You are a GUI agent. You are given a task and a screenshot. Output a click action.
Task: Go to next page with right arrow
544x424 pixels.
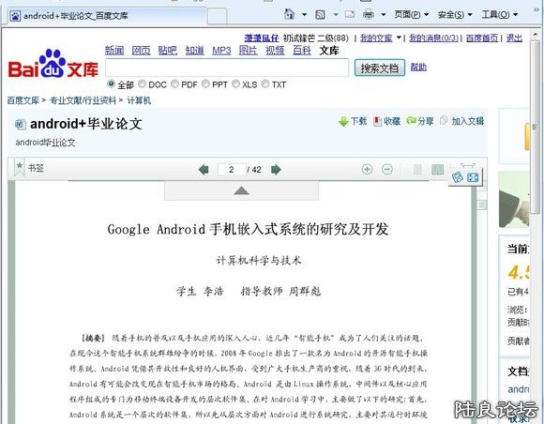coord(276,170)
